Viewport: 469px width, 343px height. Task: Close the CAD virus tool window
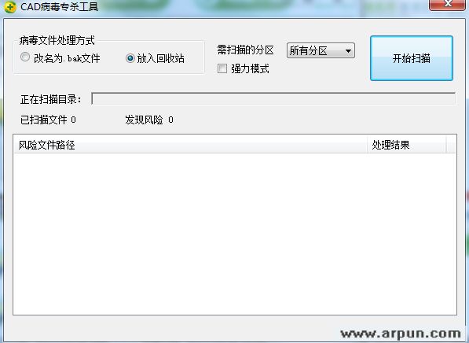click(x=448, y=4)
